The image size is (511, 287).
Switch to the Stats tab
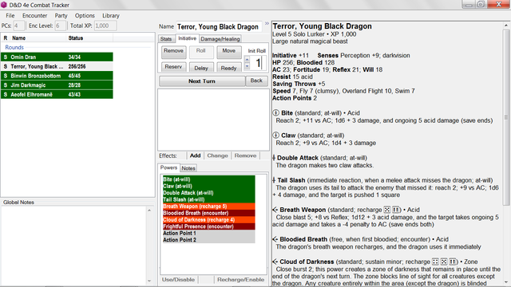(x=166, y=39)
